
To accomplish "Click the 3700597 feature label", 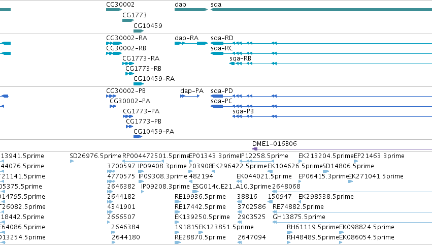I will tap(121, 166).
